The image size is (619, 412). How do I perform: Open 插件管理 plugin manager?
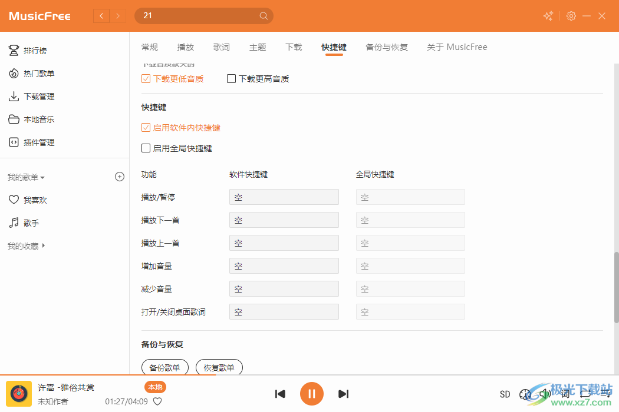[x=31, y=142]
